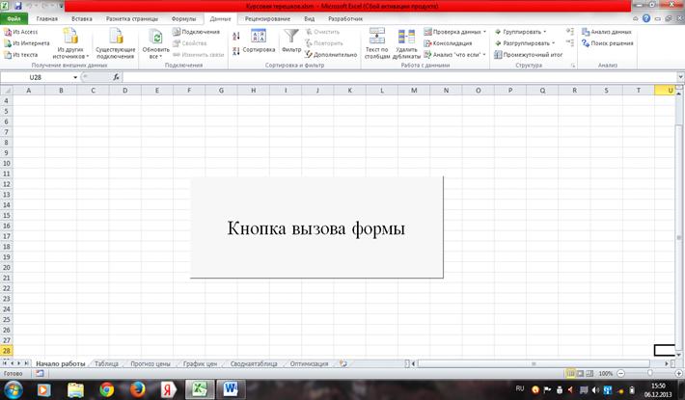Click the 'Из Access' import icon

[x=8, y=32]
